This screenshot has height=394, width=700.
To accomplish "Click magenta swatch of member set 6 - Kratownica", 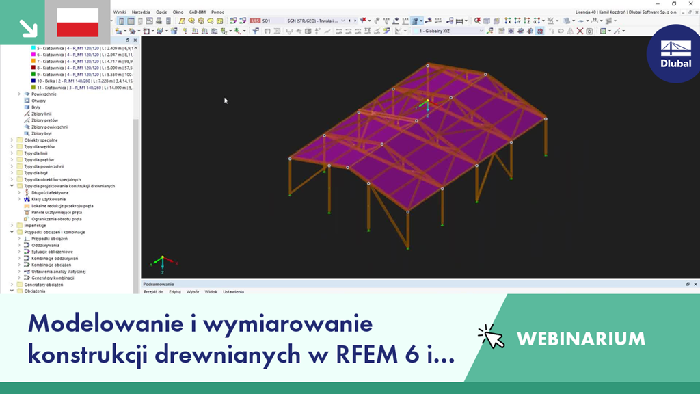I will pyautogui.click(x=33, y=55).
